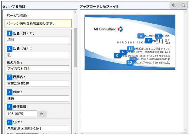190x135 pixels.
Task: Click marker 11 beside the E-mail address
Action: (133, 59)
